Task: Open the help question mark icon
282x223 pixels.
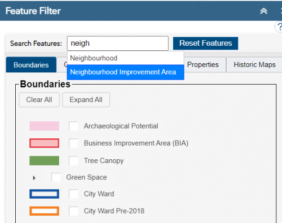Action: pos(279,27)
